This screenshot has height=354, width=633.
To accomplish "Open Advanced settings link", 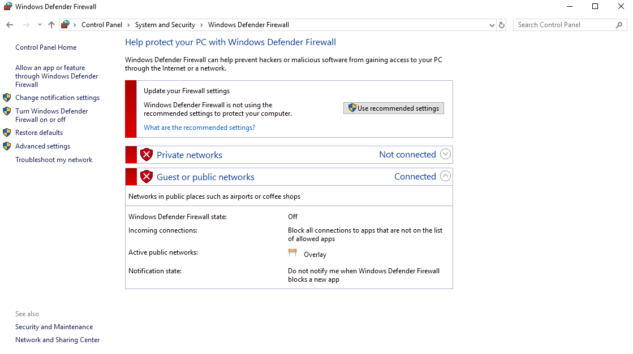I will pyautogui.click(x=43, y=146).
